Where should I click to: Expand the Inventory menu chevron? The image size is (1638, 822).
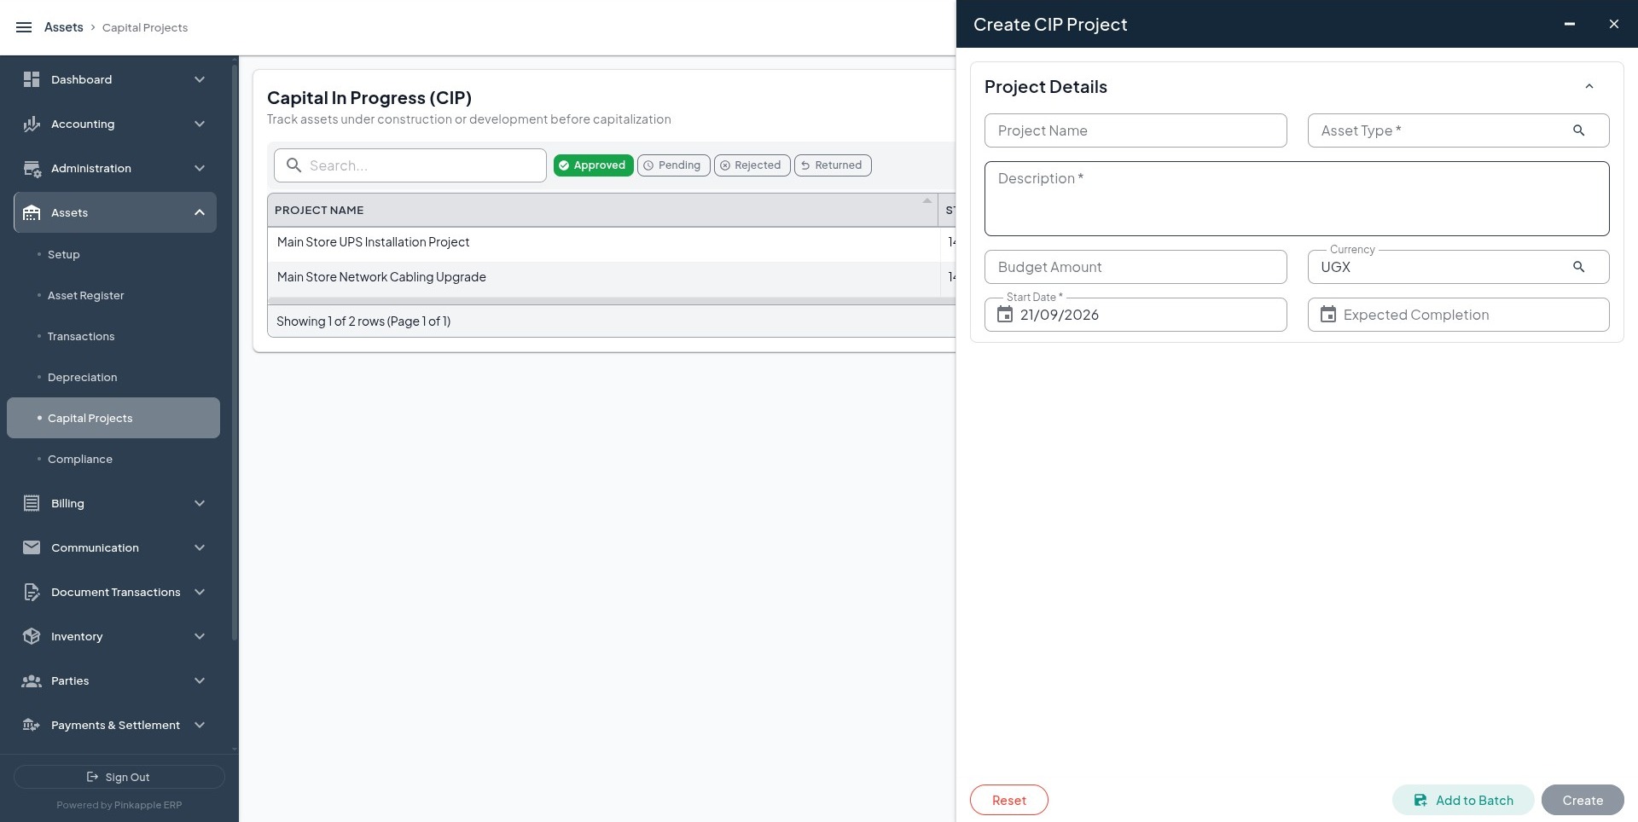coord(200,636)
